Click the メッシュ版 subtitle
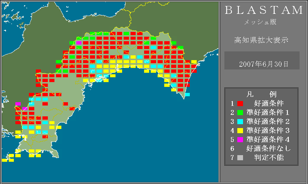The height and width of the screenshot is (184, 308). pyautogui.click(x=260, y=22)
